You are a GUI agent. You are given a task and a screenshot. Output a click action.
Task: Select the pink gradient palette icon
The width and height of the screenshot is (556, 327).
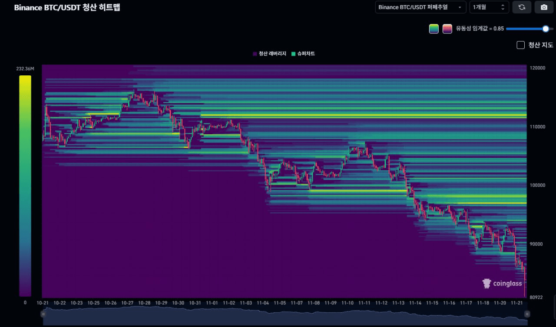tap(447, 29)
